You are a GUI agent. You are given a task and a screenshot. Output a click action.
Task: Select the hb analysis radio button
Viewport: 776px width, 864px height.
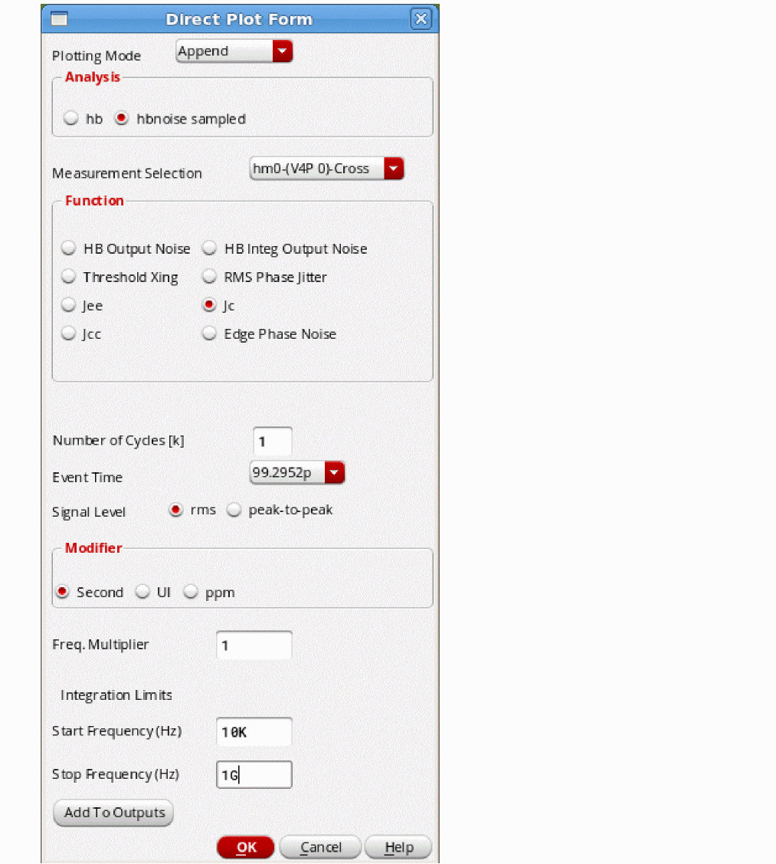click(70, 119)
